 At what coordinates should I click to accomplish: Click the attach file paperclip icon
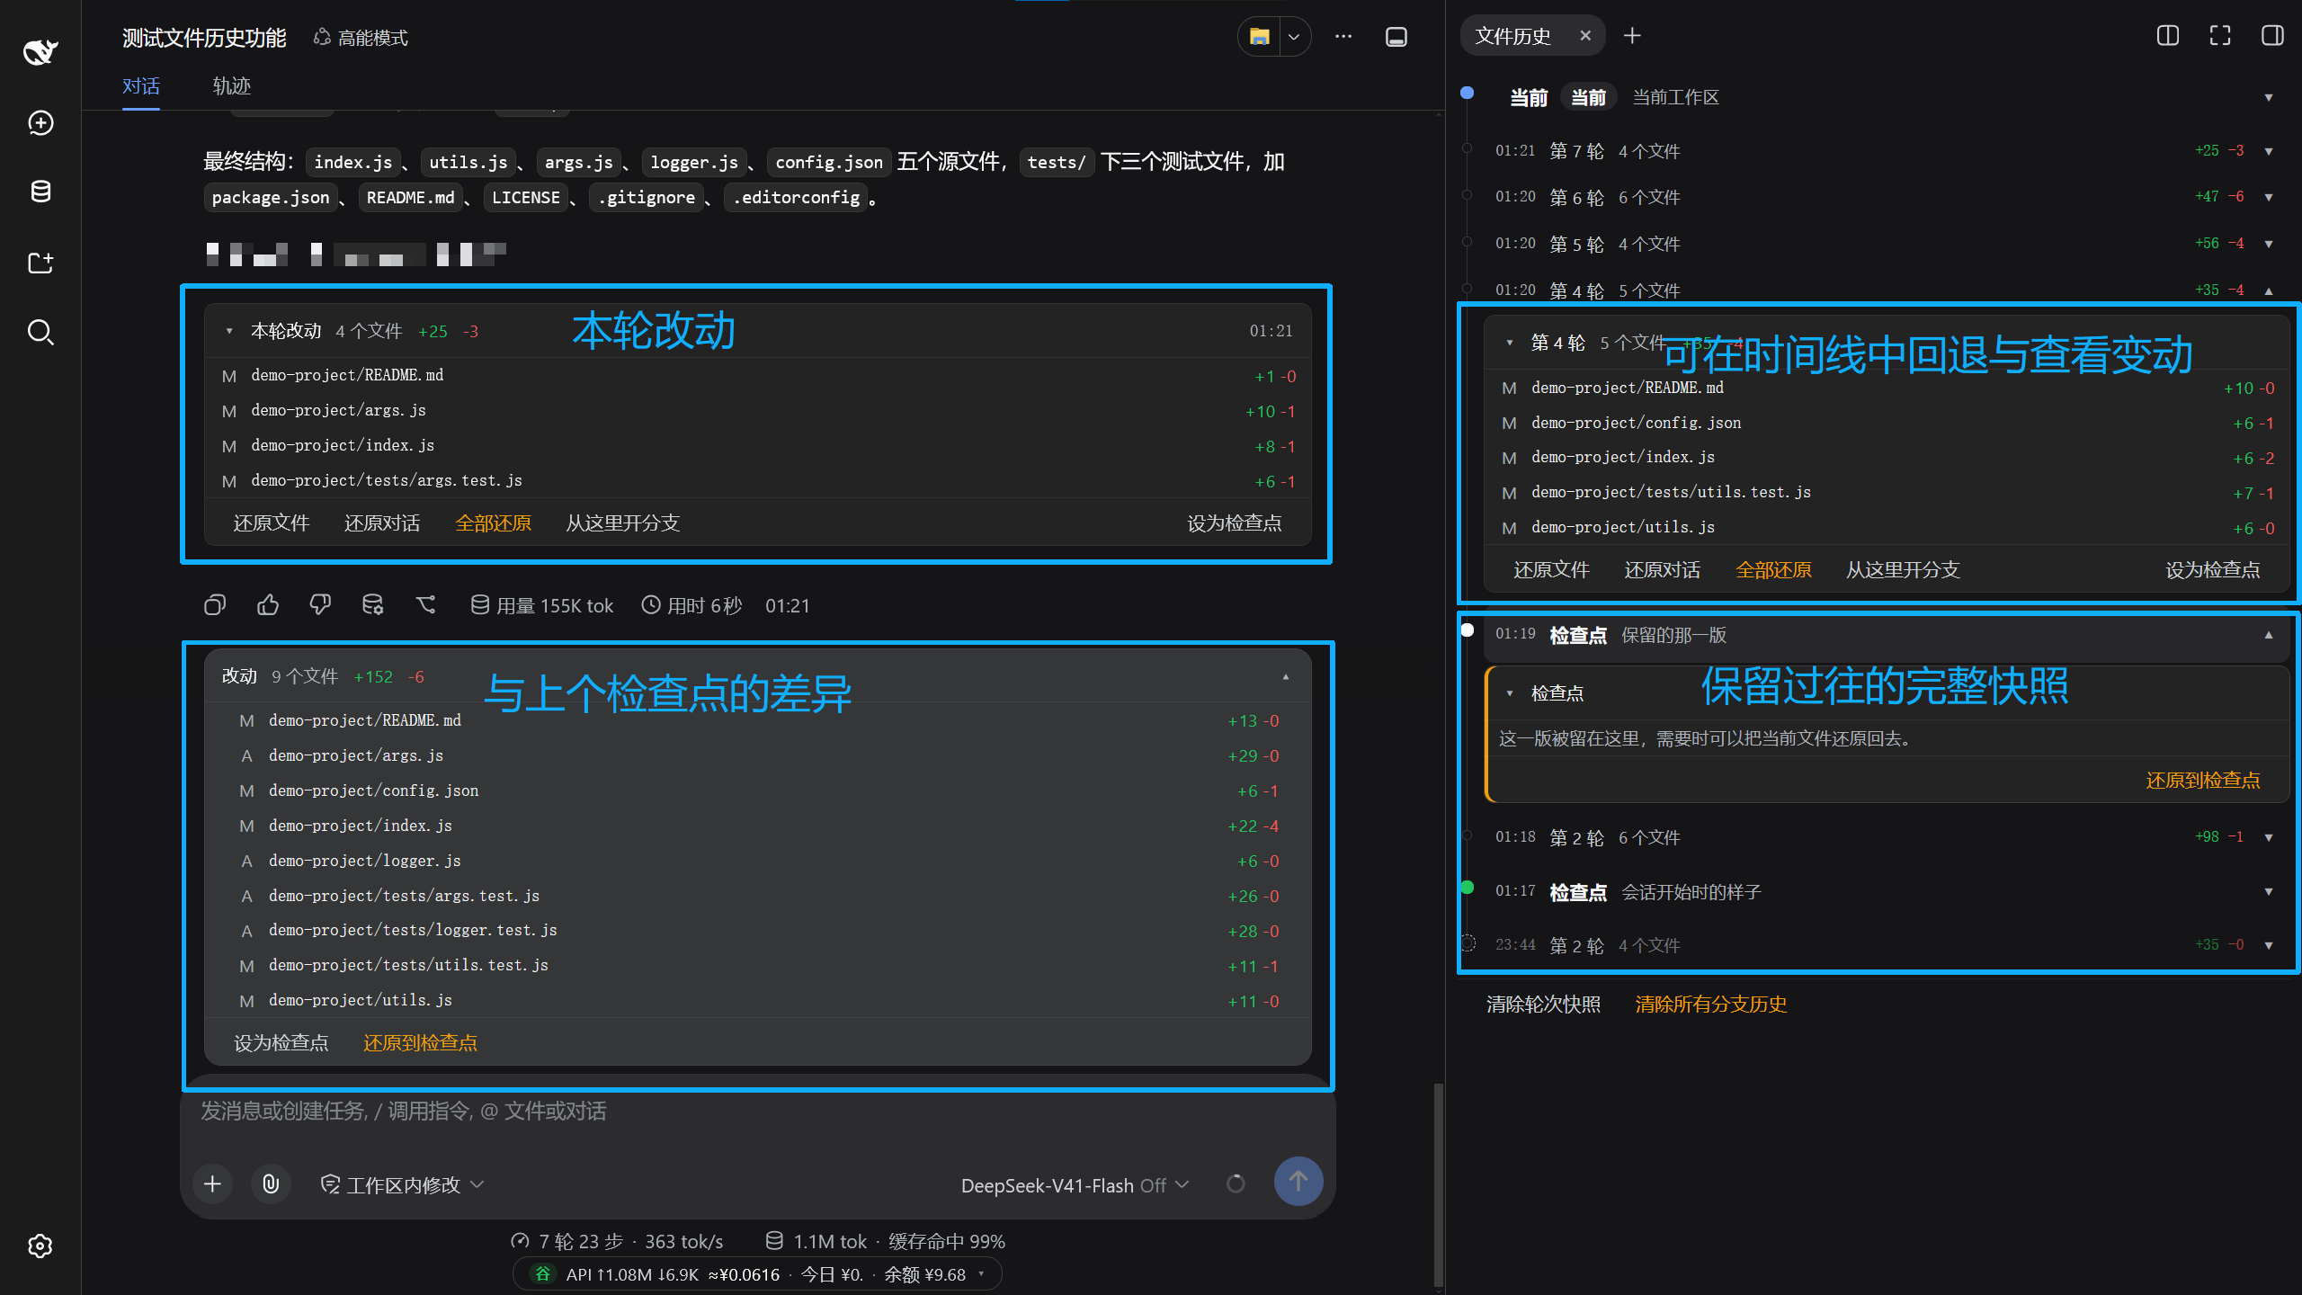pyautogui.click(x=271, y=1183)
